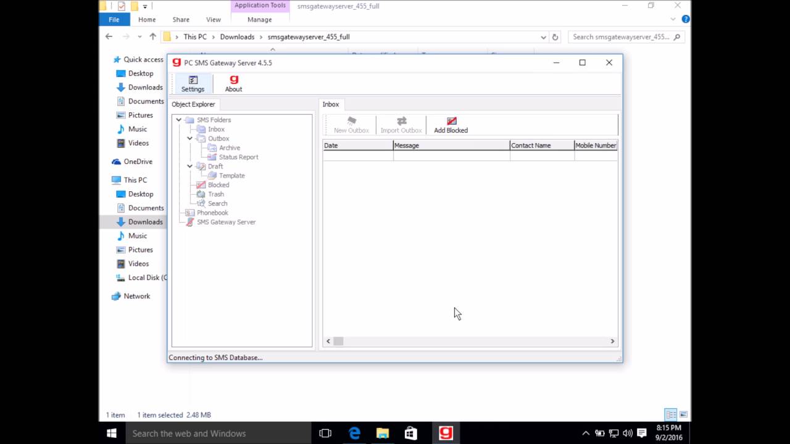This screenshot has height=444, width=790.
Task: Click the Add Blocked icon
Action: pos(451,125)
